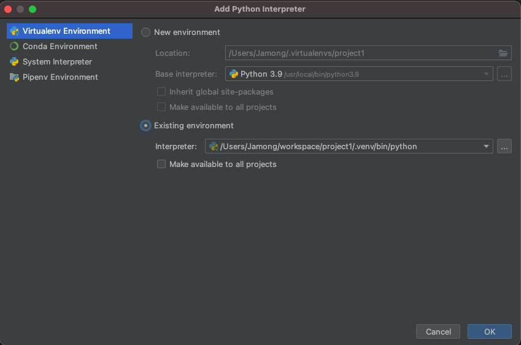Screen dimensions: 521x345
Task: Click the Location: label
Action: pos(172,53)
